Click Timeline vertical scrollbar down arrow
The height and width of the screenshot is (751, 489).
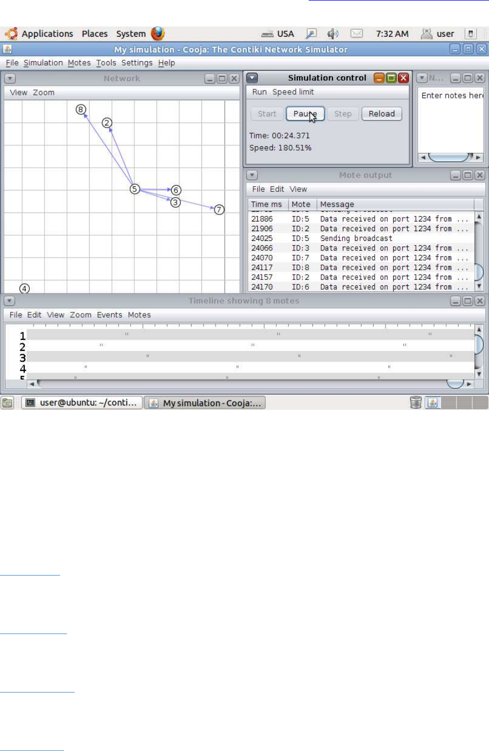click(x=479, y=374)
